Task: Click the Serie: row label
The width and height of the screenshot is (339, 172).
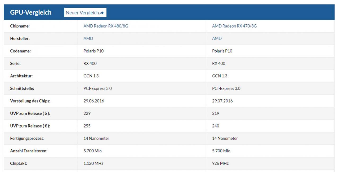Action: [15, 63]
